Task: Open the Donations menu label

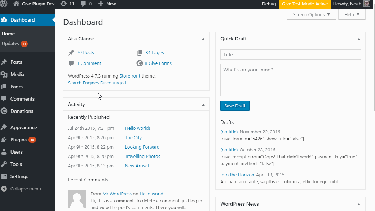Action: point(22,111)
